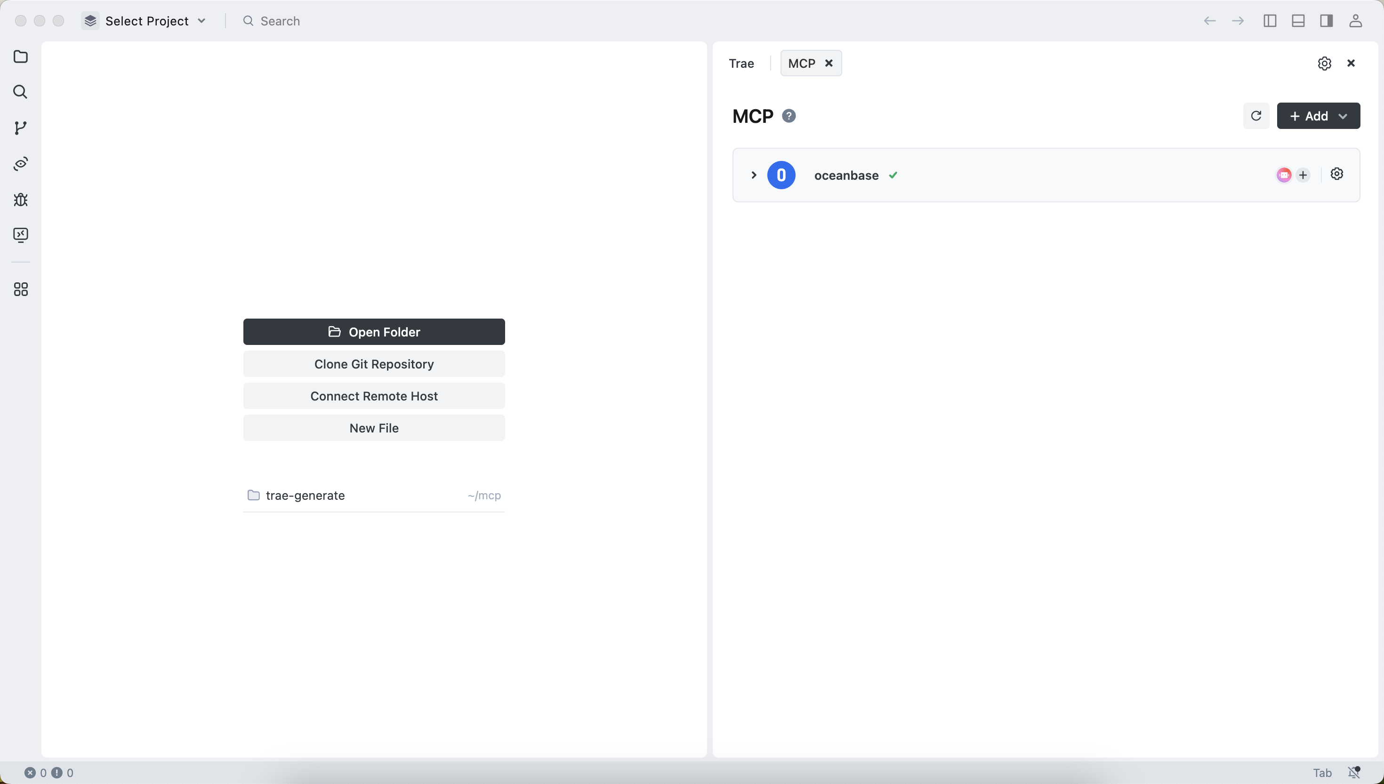This screenshot has width=1384, height=784.
Task: Click the MCP help question mark icon
Action: coord(789,116)
